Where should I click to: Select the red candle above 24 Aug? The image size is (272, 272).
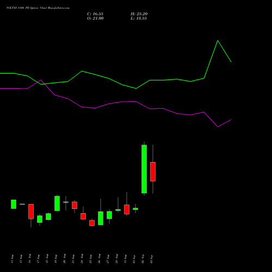pyautogui.click(x=83, y=217)
